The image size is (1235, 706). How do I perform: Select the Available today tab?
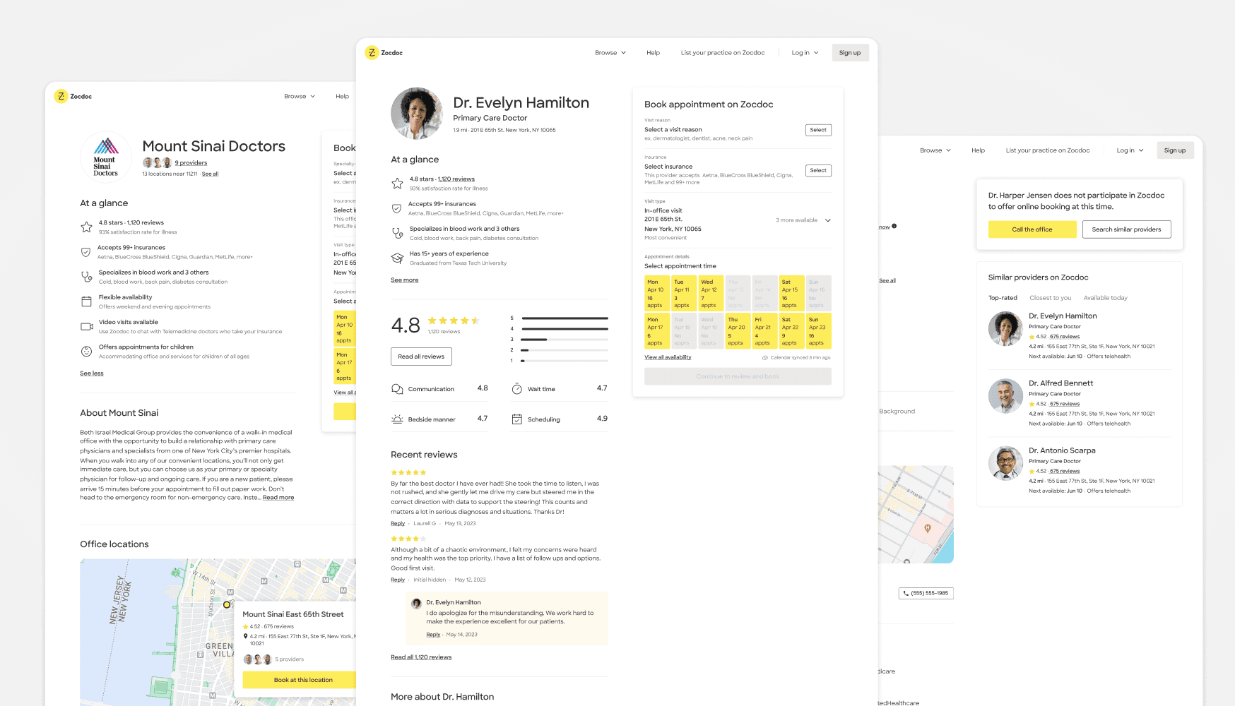tap(1106, 298)
